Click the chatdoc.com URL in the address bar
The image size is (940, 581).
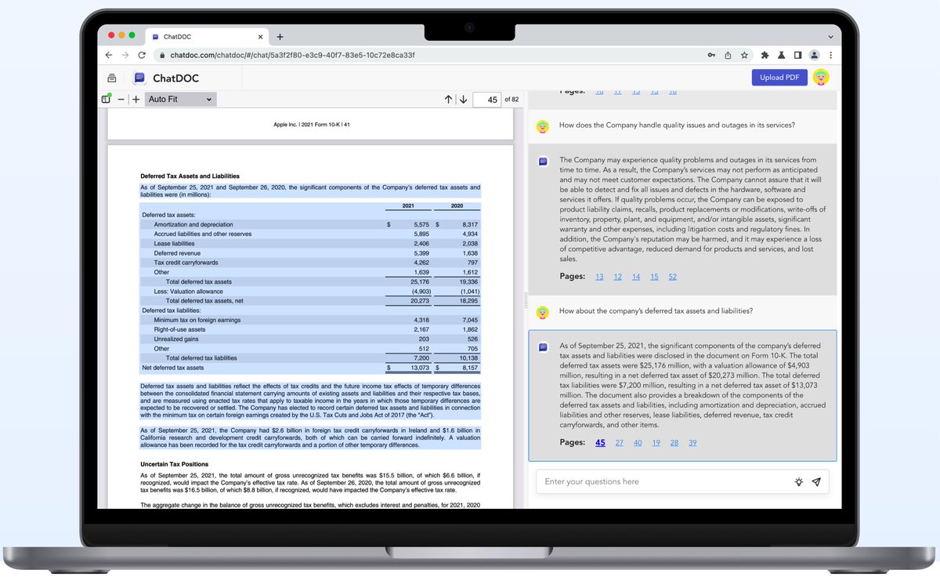tap(292, 56)
